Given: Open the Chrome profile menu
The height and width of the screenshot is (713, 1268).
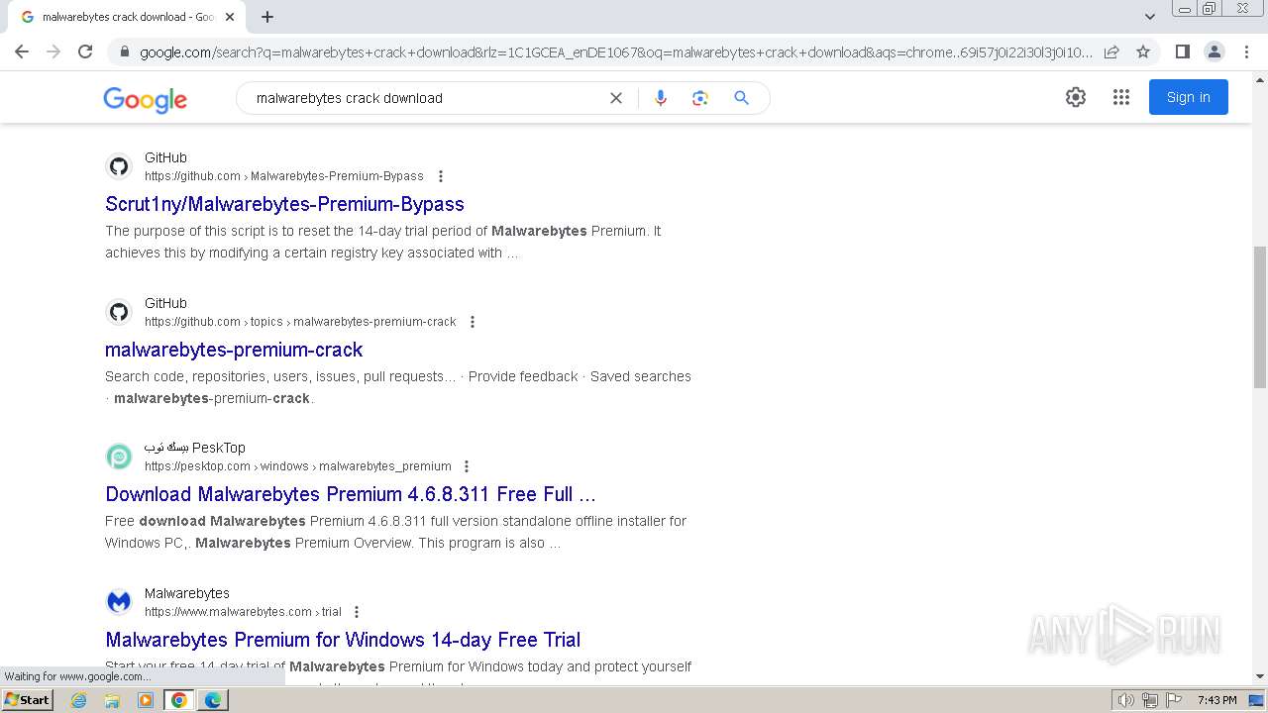Looking at the screenshot, I should [x=1214, y=51].
